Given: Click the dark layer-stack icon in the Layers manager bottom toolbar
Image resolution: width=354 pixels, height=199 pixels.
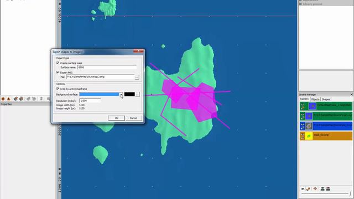Looking at the screenshot, I should (322, 188).
